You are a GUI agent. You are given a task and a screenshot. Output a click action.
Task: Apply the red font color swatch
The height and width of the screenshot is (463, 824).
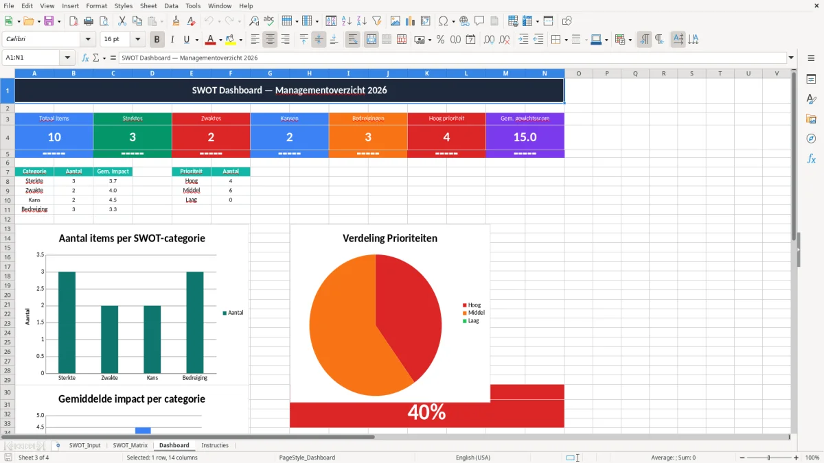pos(211,40)
